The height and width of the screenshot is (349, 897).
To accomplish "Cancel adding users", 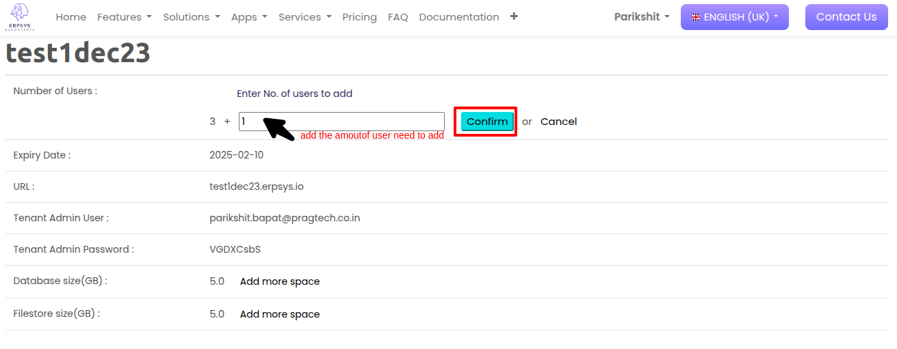I will [x=558, y=122].
